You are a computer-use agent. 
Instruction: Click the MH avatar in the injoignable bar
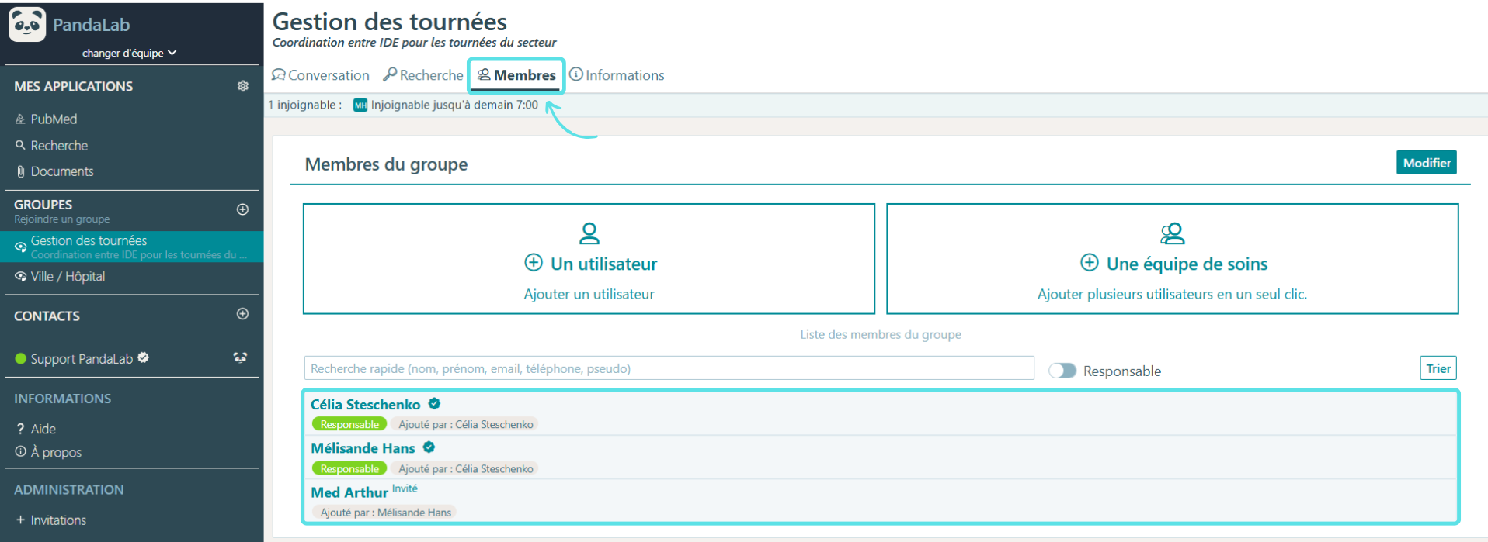click(x=360, y=105)
